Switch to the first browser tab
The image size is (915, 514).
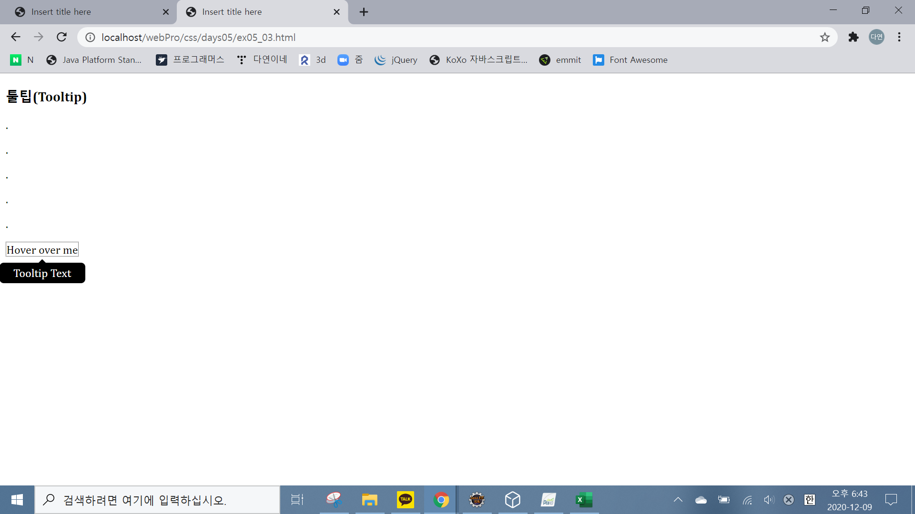pyautogui.click(x=86, y=12)
